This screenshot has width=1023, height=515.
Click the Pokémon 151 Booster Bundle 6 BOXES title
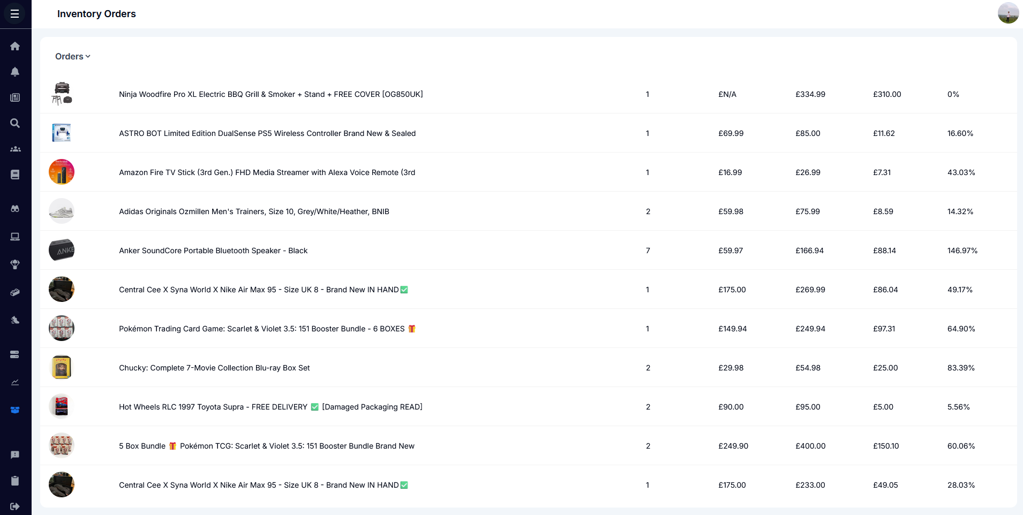267,329
